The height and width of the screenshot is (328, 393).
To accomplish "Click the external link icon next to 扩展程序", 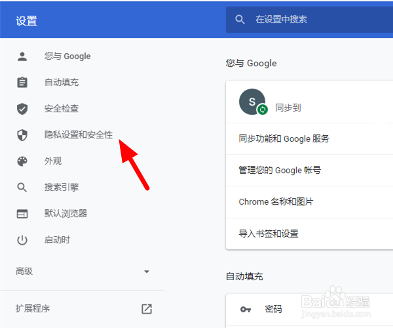I will [147, 309].
